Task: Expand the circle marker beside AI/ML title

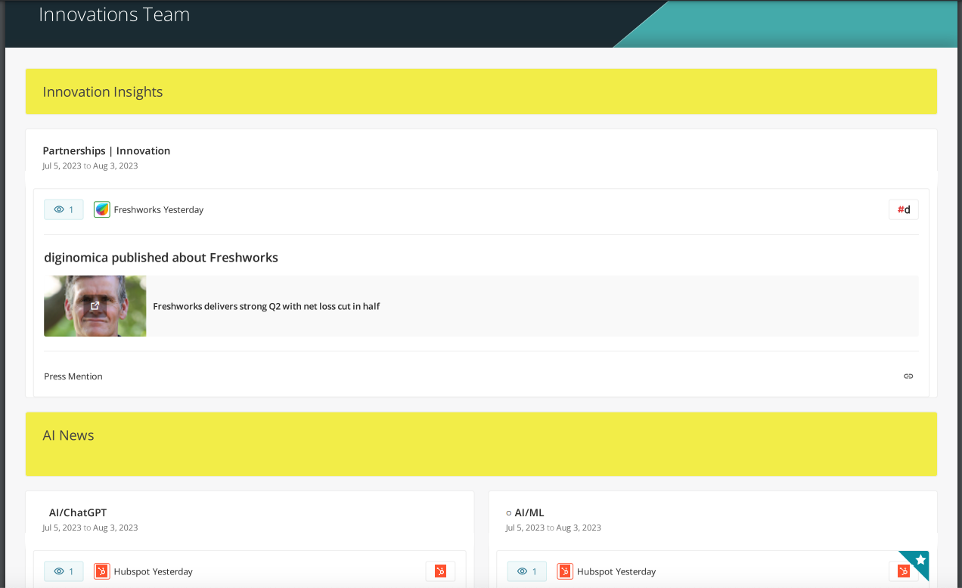Action: click(x=509, y=512)
